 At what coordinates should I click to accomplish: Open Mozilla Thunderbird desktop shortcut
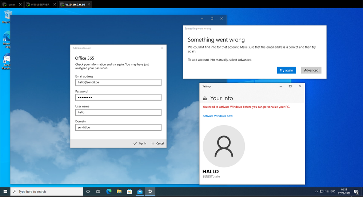tap(7, 62)
